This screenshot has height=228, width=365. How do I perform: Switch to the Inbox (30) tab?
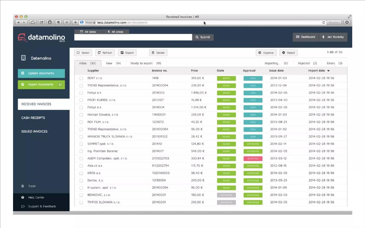[x=88, y=63]
